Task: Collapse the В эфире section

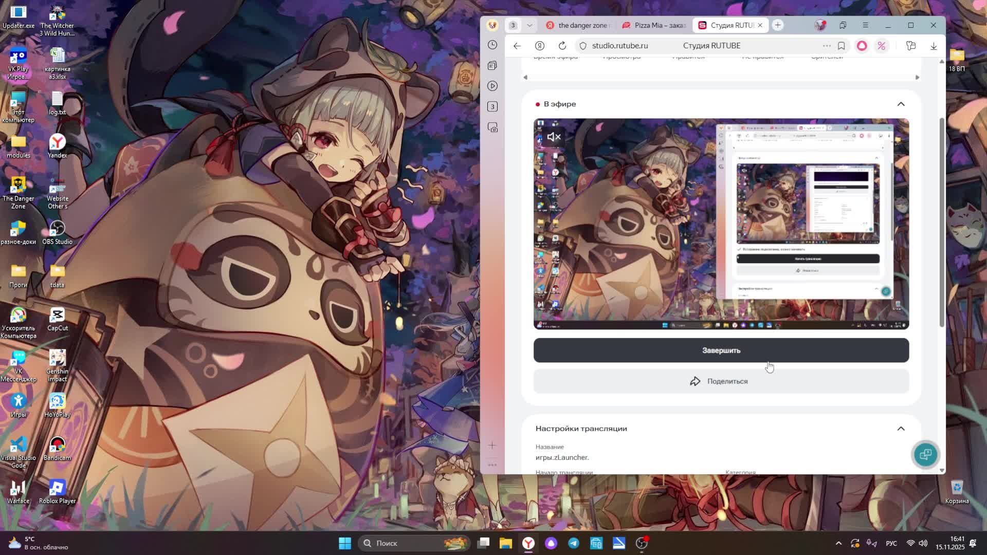Action: (901, 104)
